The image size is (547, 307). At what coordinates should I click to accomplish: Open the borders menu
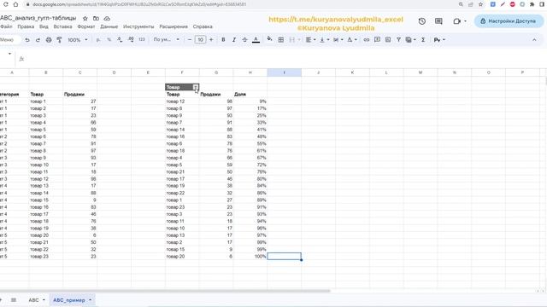point(281,40)
